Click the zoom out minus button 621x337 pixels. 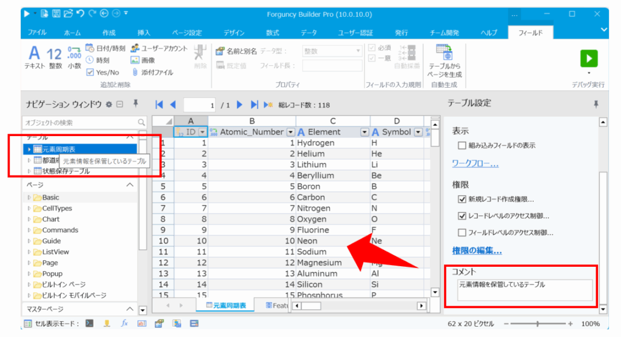coord(506,324)
